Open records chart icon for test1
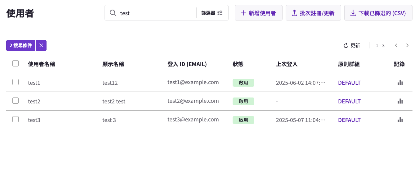 point(400,83)
